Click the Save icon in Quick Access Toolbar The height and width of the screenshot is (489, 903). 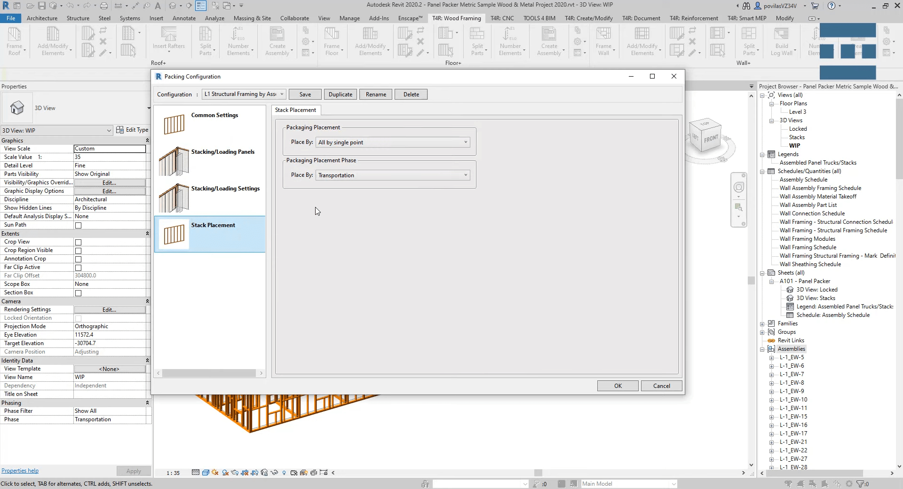tap(41, 6)
